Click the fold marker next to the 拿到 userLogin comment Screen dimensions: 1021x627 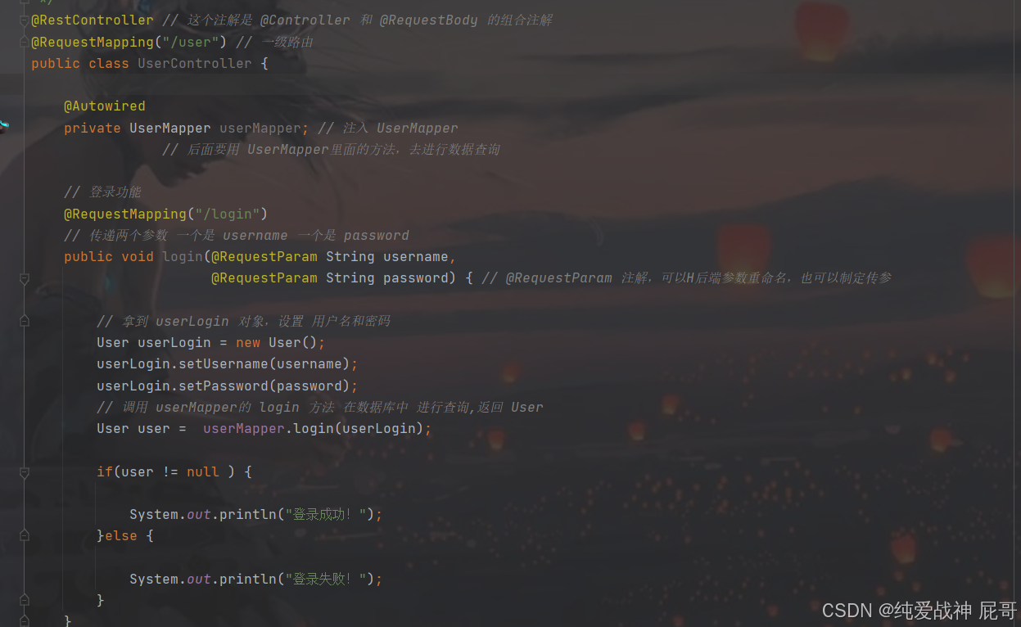point(24,321)
